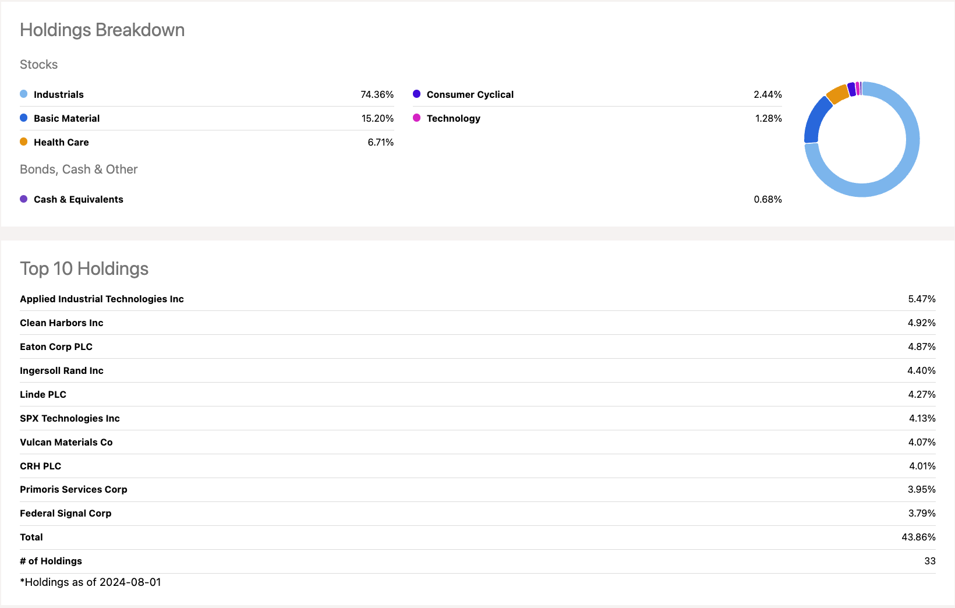Click the Industrials sector label

pos(59,95)
